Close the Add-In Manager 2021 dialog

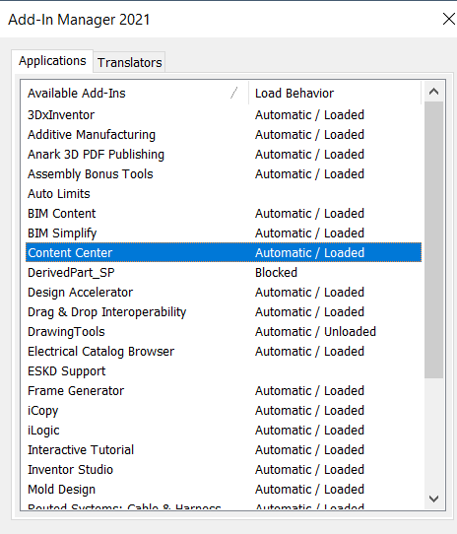pos(448,19)
